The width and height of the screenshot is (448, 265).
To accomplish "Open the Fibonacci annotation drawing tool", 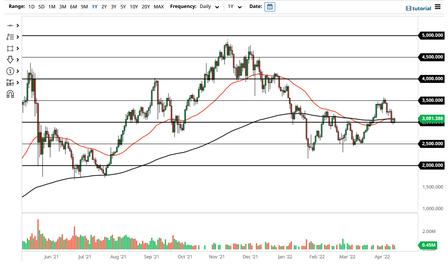I will pos(10,37).
